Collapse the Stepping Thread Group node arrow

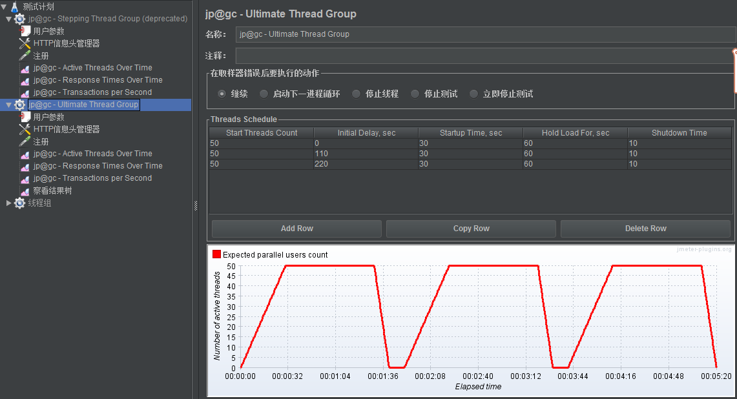coord(8,19)
